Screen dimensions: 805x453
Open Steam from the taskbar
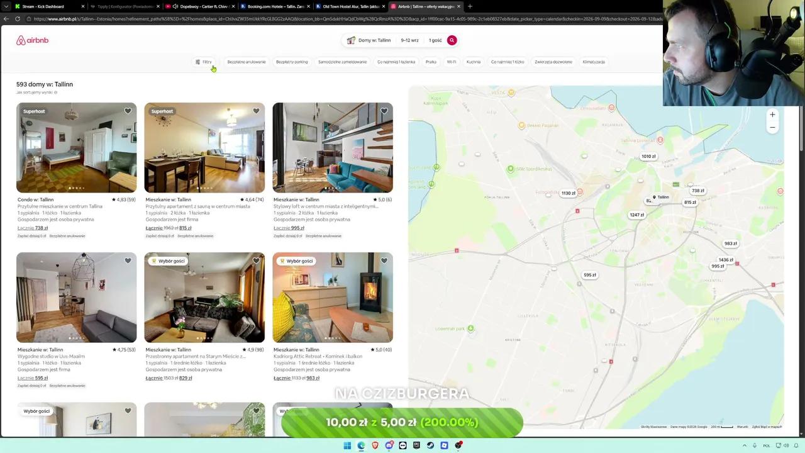pyautogui.click(x=430, y=445)
